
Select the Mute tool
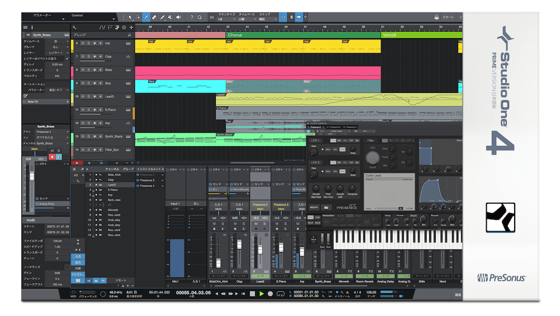171,17
